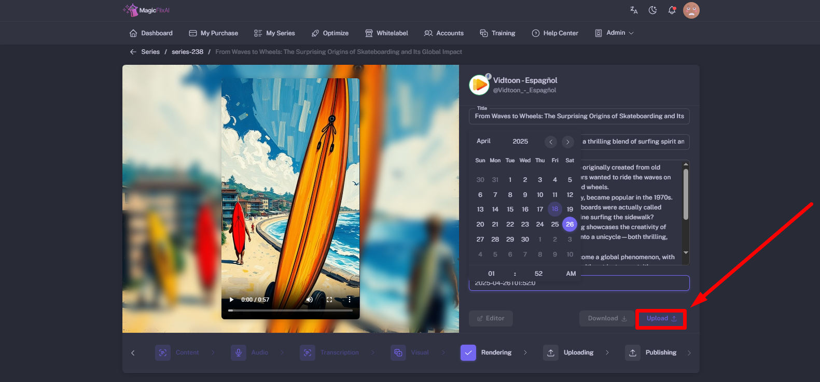Viewport: 820px width, 382px height.
Task: Click the Title input field
Action: 579,116
